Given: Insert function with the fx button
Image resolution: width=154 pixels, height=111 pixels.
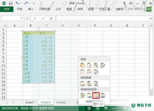Looking at the screenshot, I should tap(51, 18).
